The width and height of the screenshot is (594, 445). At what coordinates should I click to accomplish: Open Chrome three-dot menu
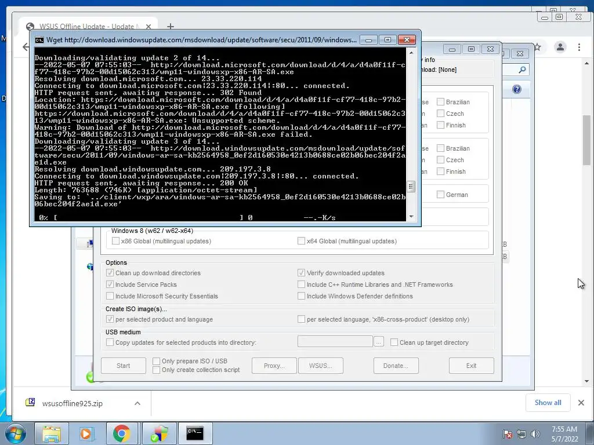coord(579,47)
